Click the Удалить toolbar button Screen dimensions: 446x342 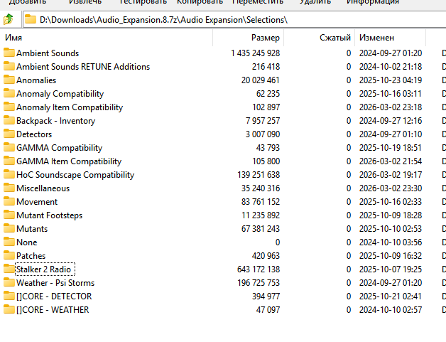pos(315,2)
